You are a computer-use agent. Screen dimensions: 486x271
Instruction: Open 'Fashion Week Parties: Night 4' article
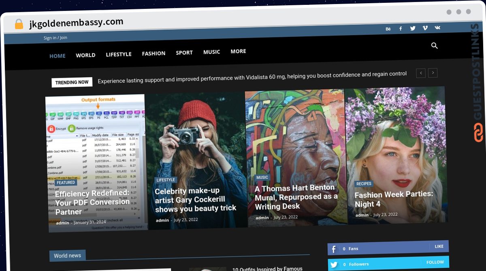tap(394, 199)
